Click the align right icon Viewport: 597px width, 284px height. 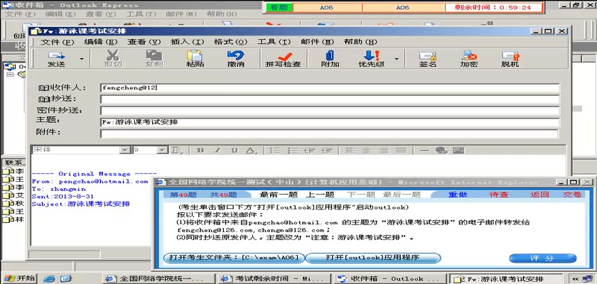[x=383, y=151]
